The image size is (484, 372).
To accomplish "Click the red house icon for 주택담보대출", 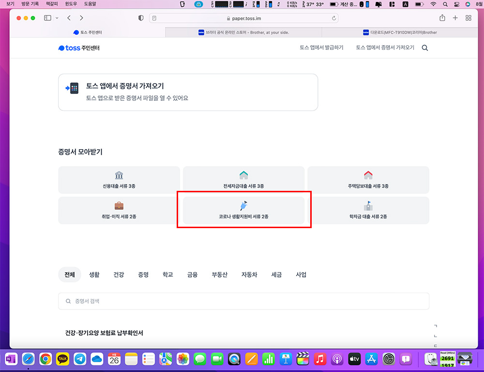I will [368, 175].
